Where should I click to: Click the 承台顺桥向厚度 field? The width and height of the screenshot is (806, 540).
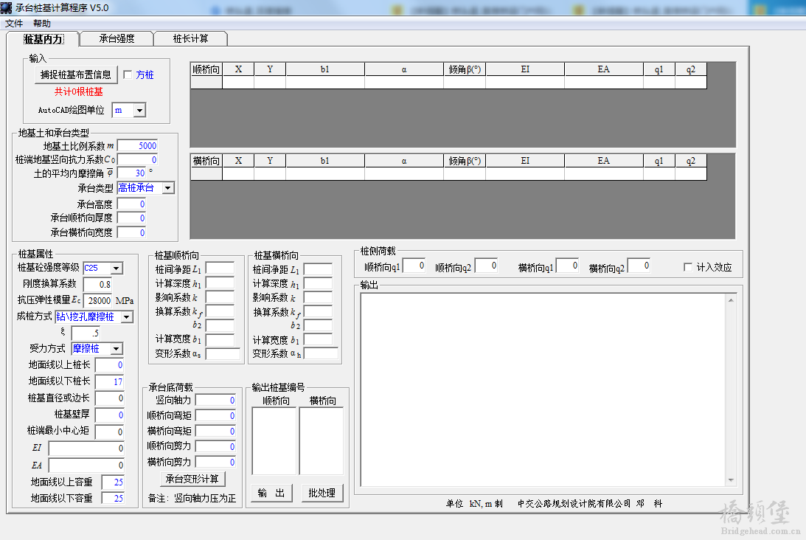131,218
